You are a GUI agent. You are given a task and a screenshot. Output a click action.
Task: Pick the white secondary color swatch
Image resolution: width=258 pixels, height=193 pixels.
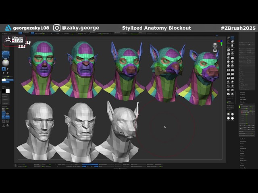tap(8, 91)
